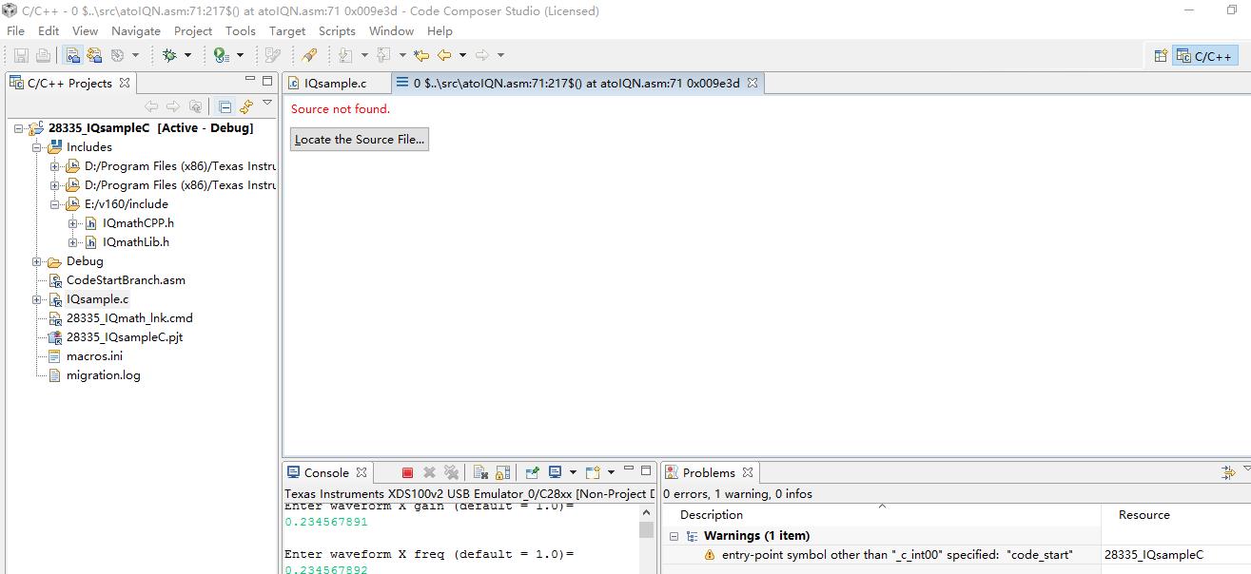This screenshot has width=1251, height=574.
Task: Open the Projects panel view menu triangle
Action: (267, 103)
